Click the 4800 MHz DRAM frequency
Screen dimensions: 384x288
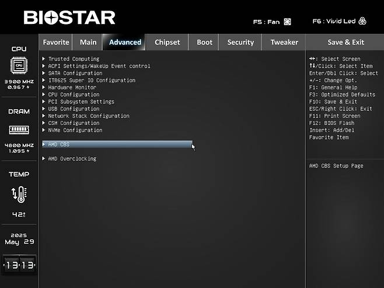pos(19,145)
